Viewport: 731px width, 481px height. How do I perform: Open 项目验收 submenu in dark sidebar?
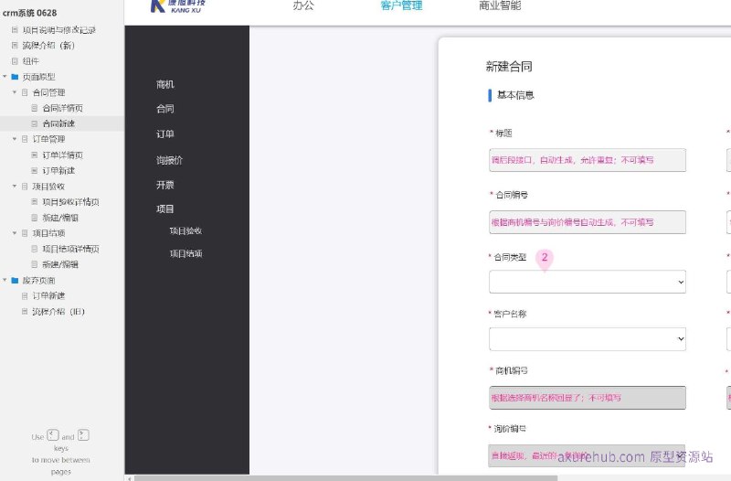[185, 231]
